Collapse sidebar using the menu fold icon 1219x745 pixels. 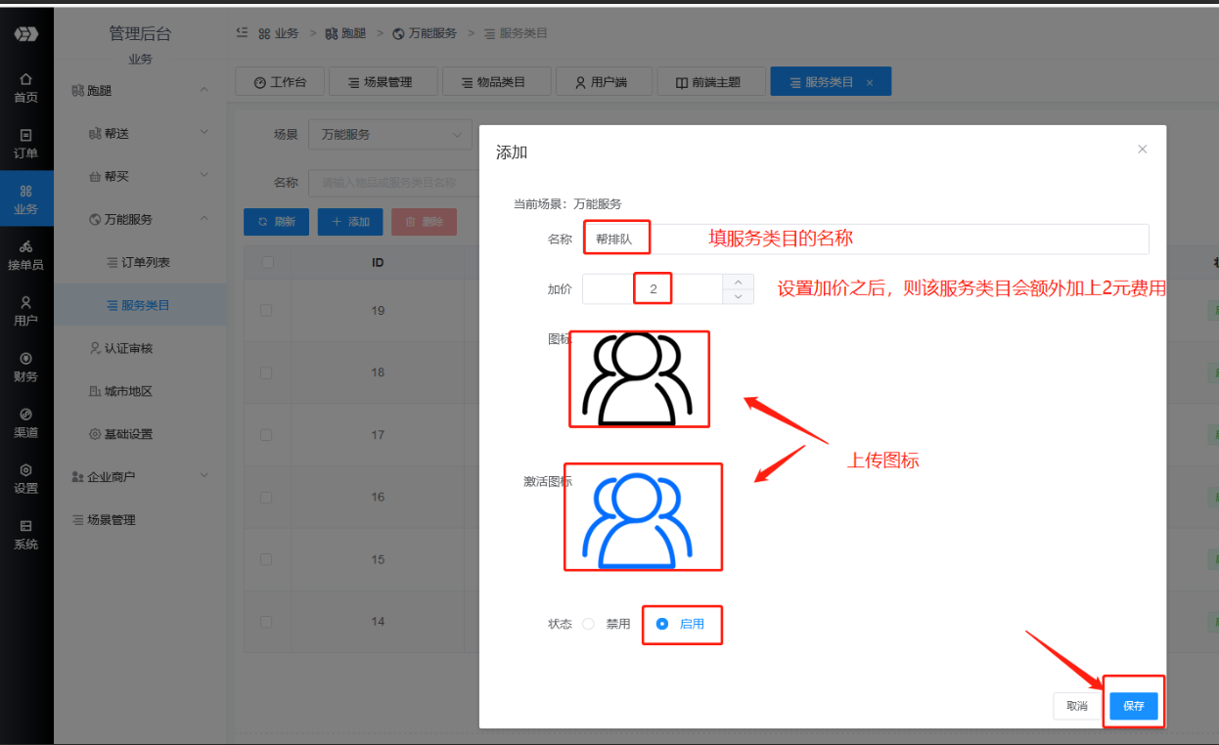tap(242, 32)
